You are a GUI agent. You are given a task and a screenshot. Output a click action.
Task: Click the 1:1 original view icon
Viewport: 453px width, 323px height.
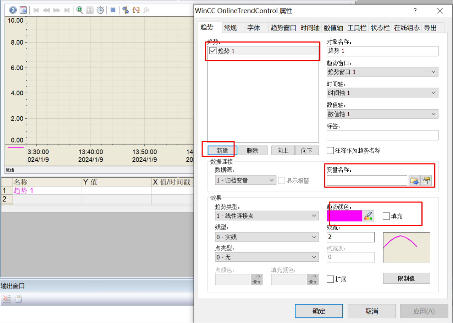(90, 10)
